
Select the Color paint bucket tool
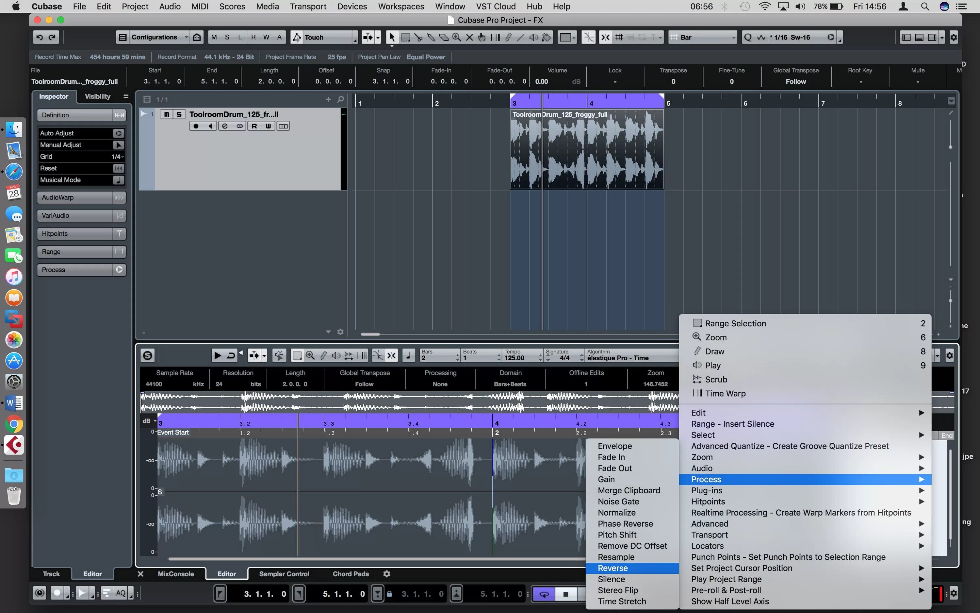tap(547, 37)
